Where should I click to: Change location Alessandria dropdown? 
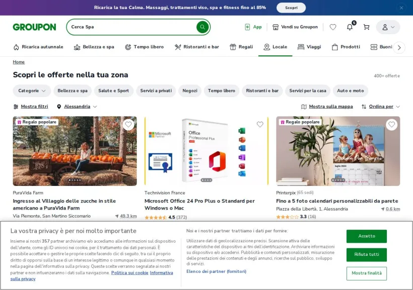[77, 107]
